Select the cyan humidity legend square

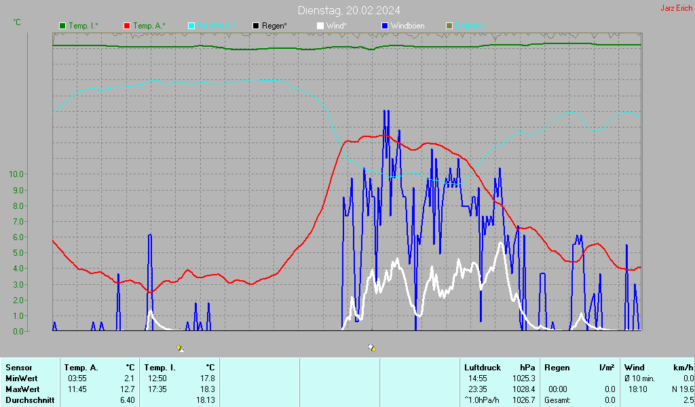pyautogui.click(x=191, y=26)
